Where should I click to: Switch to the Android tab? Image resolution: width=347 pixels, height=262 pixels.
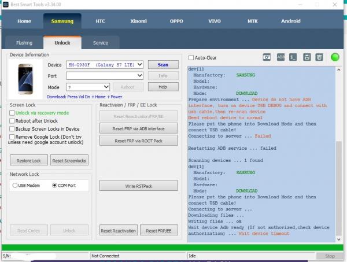pos(290,21)
